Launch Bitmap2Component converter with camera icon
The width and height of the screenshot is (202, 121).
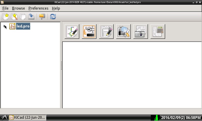141,32
